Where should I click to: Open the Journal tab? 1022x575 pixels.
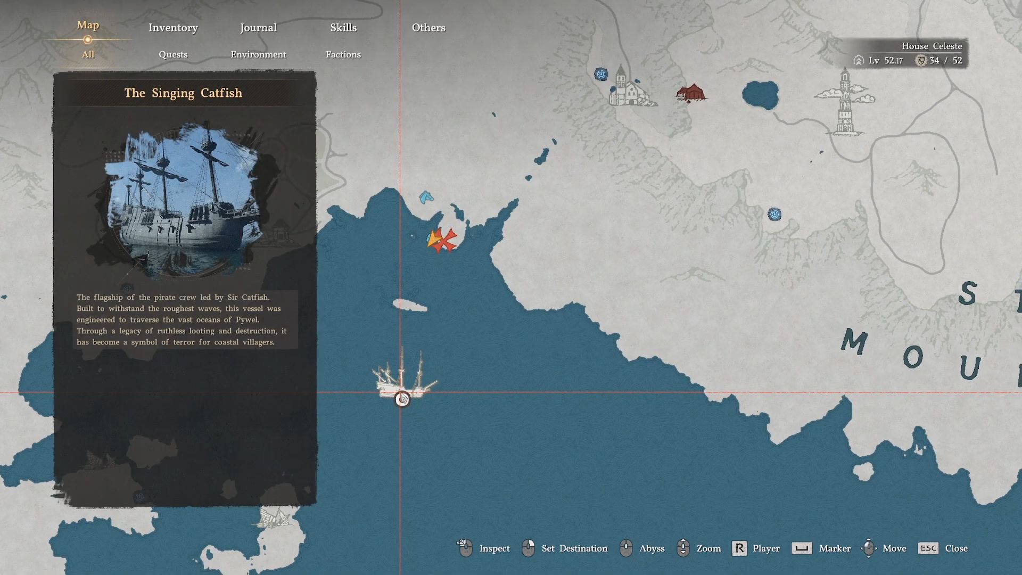[x=258, y=28]
